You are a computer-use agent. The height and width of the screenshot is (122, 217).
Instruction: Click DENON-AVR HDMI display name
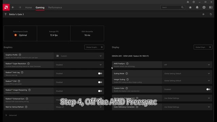[x=130, y=56]
